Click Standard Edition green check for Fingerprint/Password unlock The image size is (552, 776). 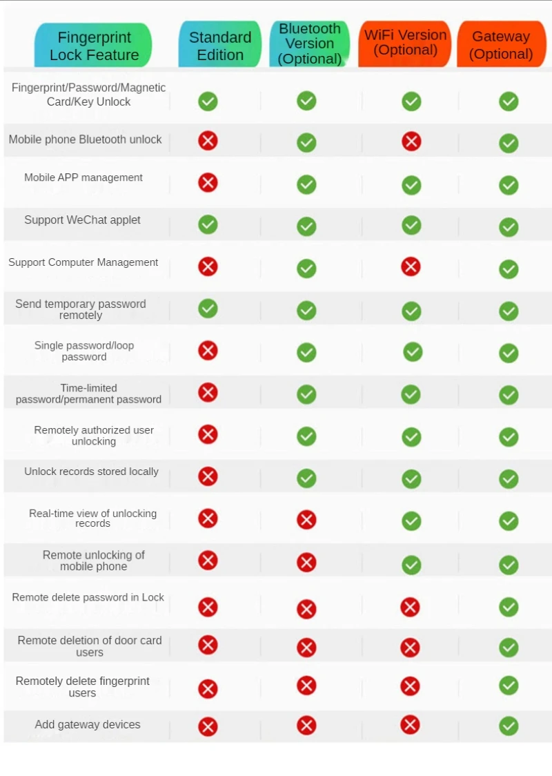(x=208, y=101)
